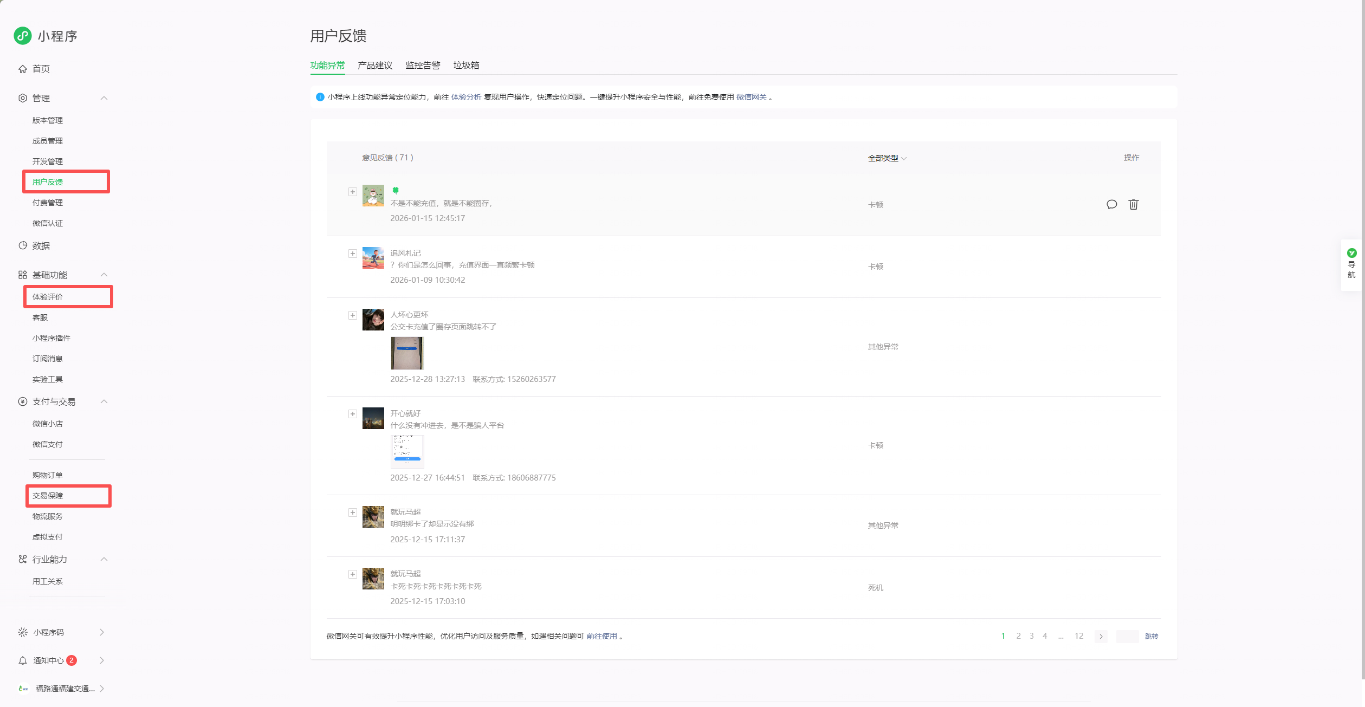1365x707 pixels.
Task: Go to page 2 of feedback
Action: click(x=1018, y=636)
